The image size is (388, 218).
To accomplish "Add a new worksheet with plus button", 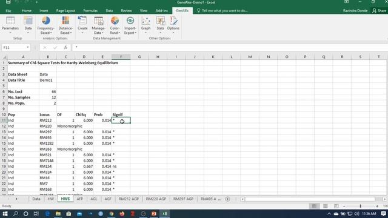I will point(227,199).
